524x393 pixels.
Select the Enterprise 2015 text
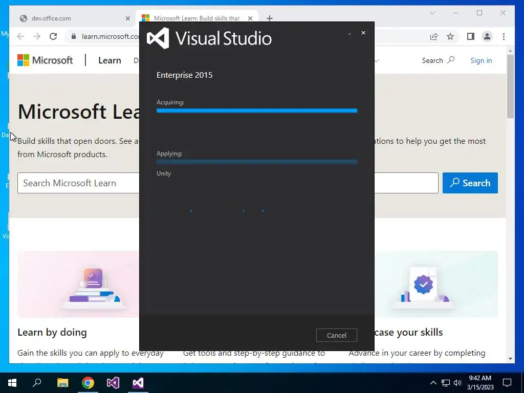click(184, 75)
